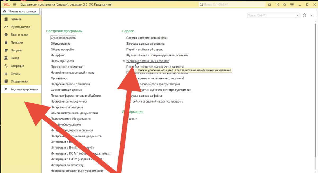Screen dimensions: 318x173
Task: Open Функциональность settings
Action: [x=63, y=38]
